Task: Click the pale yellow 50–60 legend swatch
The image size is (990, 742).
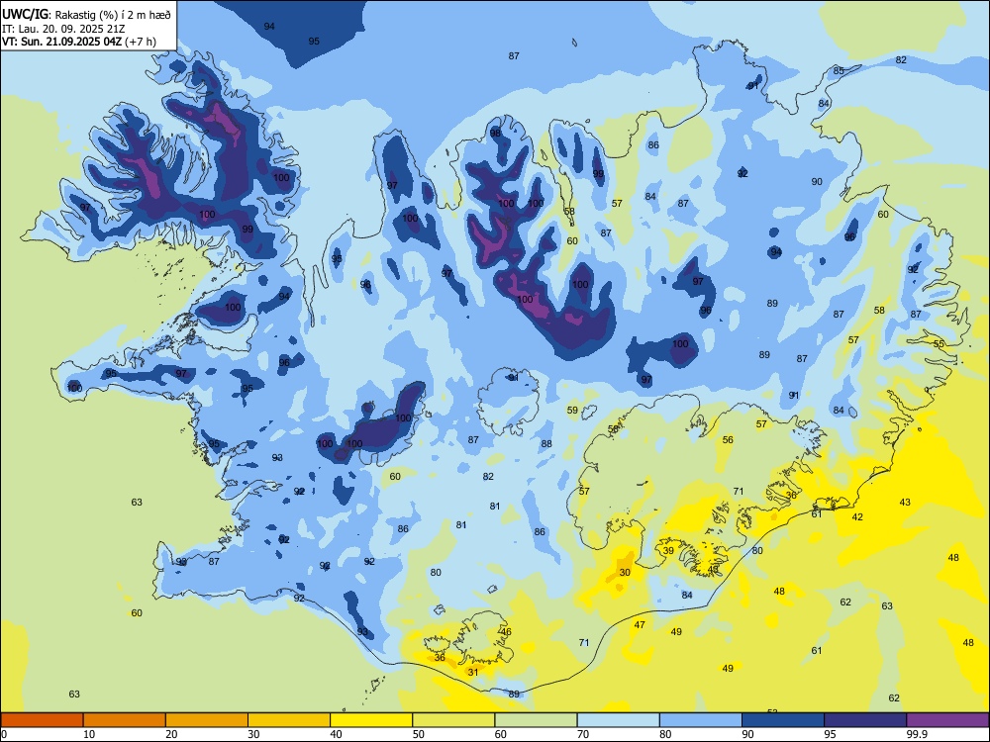Action: point(453,720)
